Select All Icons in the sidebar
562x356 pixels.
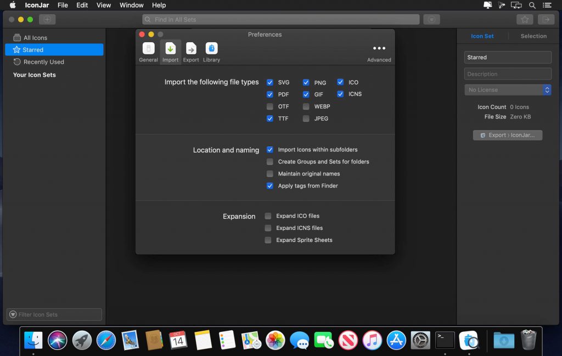coord(35,38)
